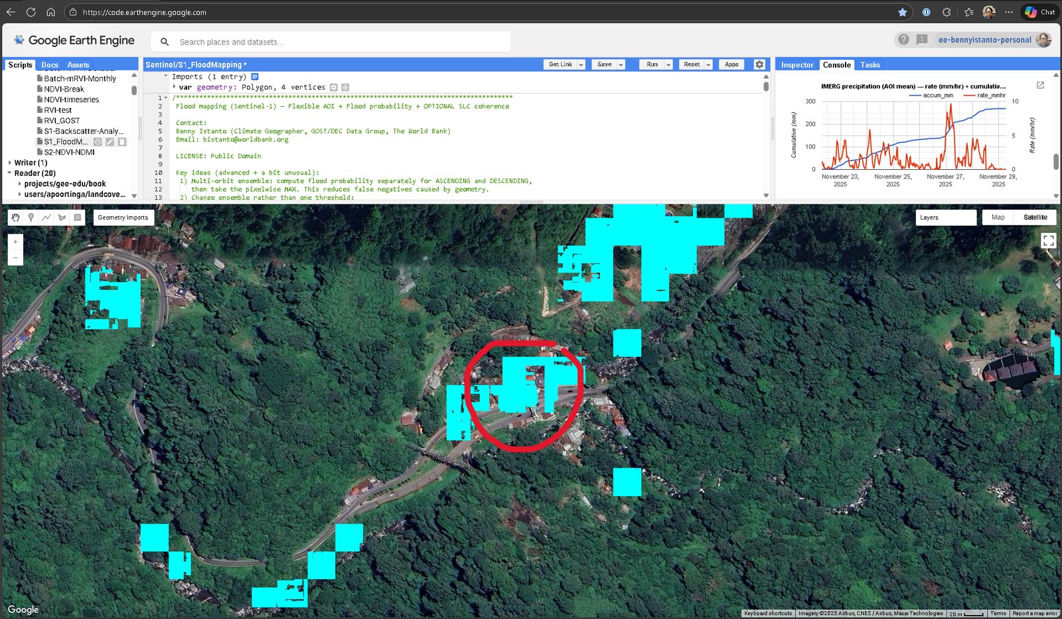Viewport: 1062px width, 619px height.
Task: Click the search magnifier icon
Action: click(x=165, y=42)
